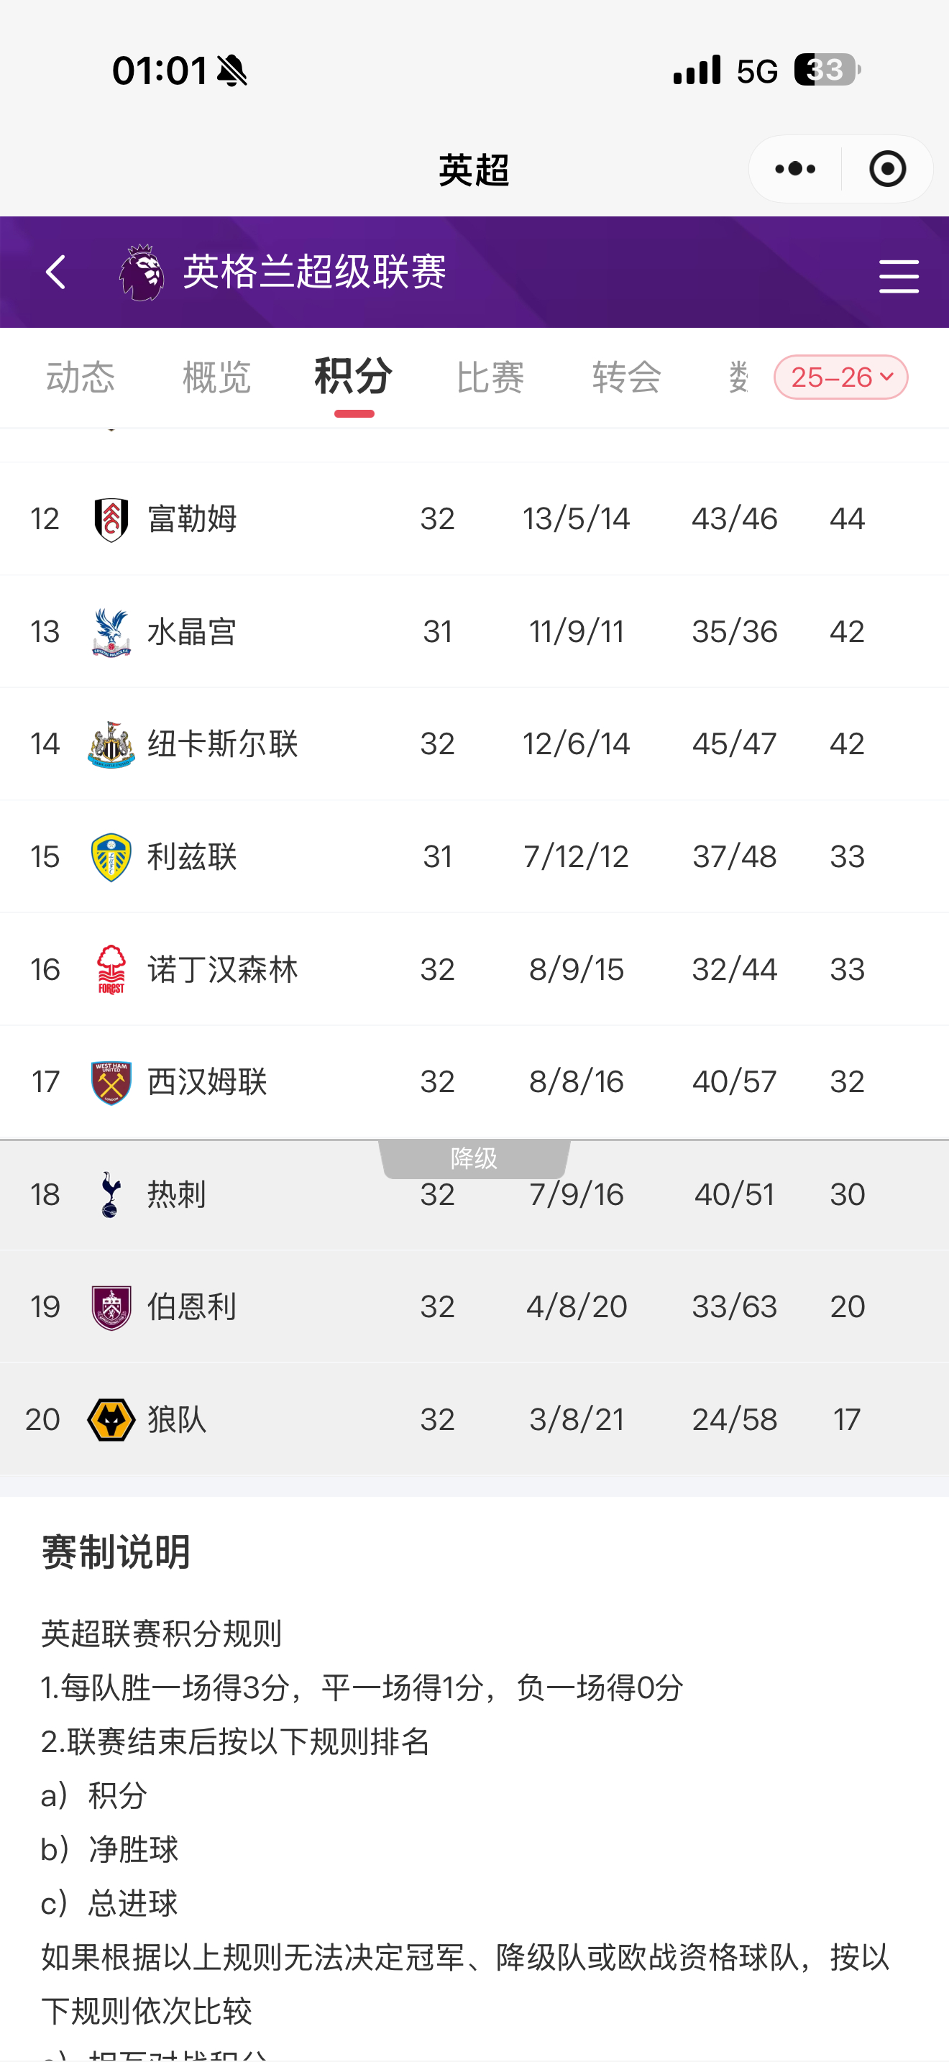Select the Leeds United (利兹联) badge

click(111, 856)
